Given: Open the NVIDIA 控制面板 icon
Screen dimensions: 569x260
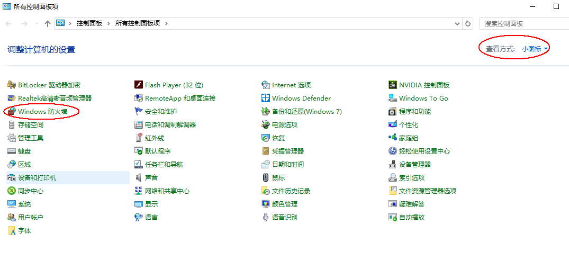Looking at the screenshot, I should coord(393,85).
